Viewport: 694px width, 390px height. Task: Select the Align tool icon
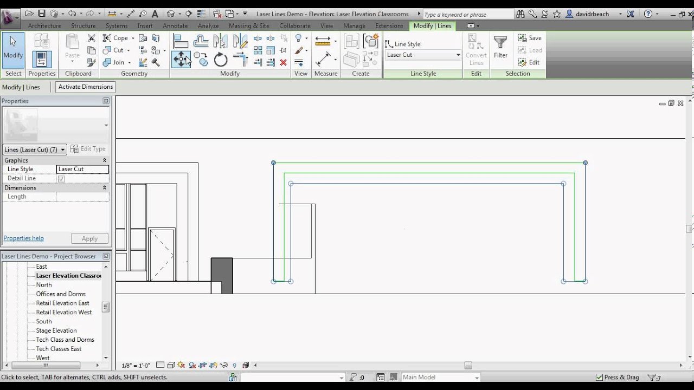pos(181,41)
